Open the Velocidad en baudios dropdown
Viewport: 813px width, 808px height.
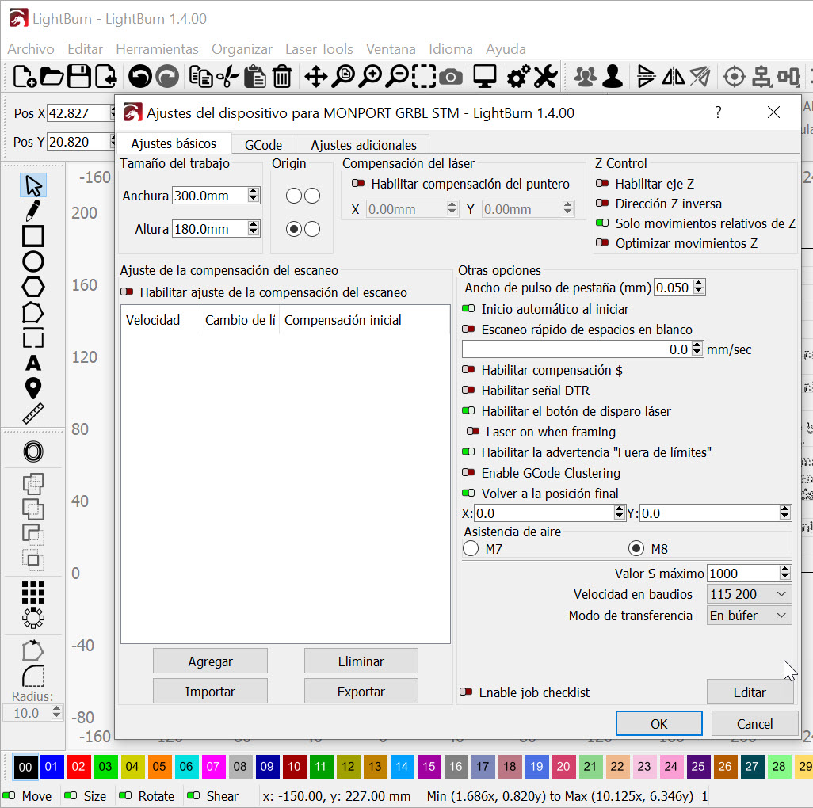[x=749, y=594]
